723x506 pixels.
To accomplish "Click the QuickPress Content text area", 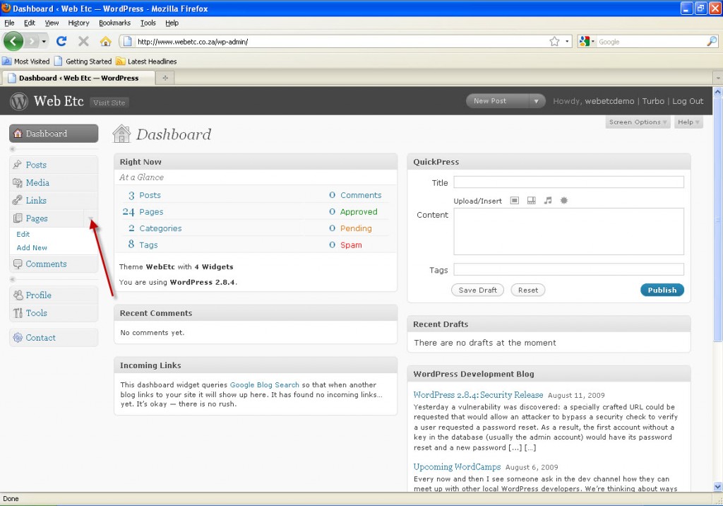I will click(x=568, y=231).
